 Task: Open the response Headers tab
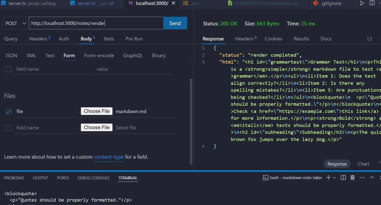[x=246, y=39]
